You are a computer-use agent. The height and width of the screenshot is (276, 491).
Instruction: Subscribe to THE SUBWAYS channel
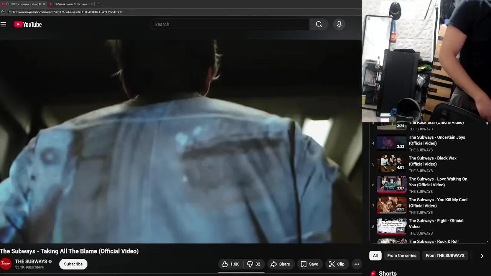73,264
